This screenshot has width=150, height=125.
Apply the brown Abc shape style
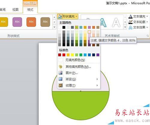[45, 22]
